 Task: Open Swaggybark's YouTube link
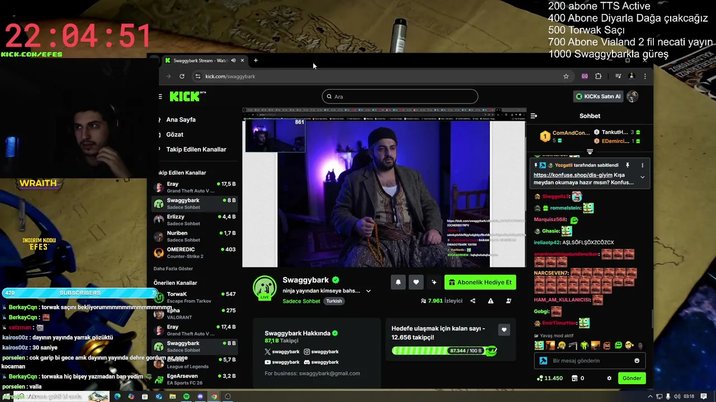tap(282, 362)
